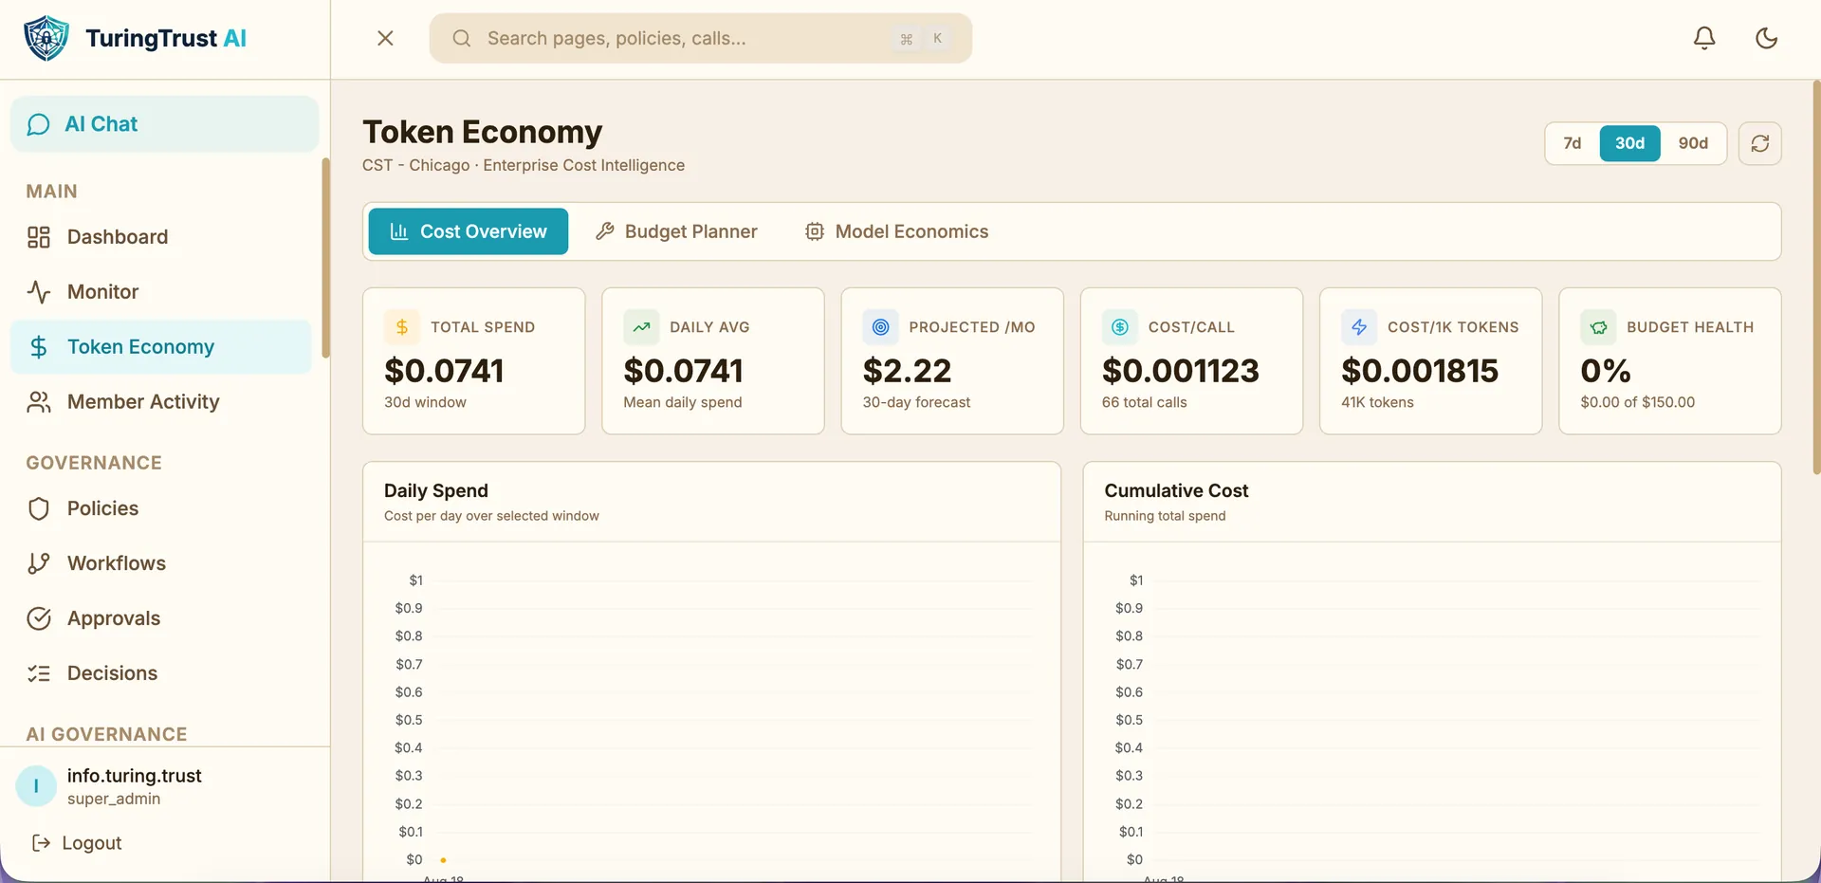Select the 7d time range
Viewport: 1821px width, 883px height.
point(1573,143)
